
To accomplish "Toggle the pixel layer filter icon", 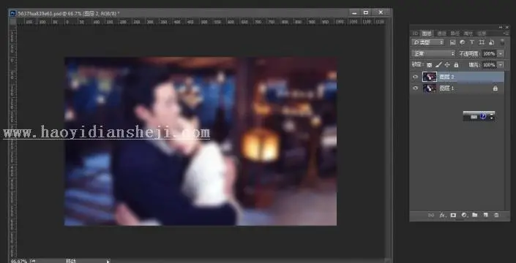I will (x=453, y=42).
